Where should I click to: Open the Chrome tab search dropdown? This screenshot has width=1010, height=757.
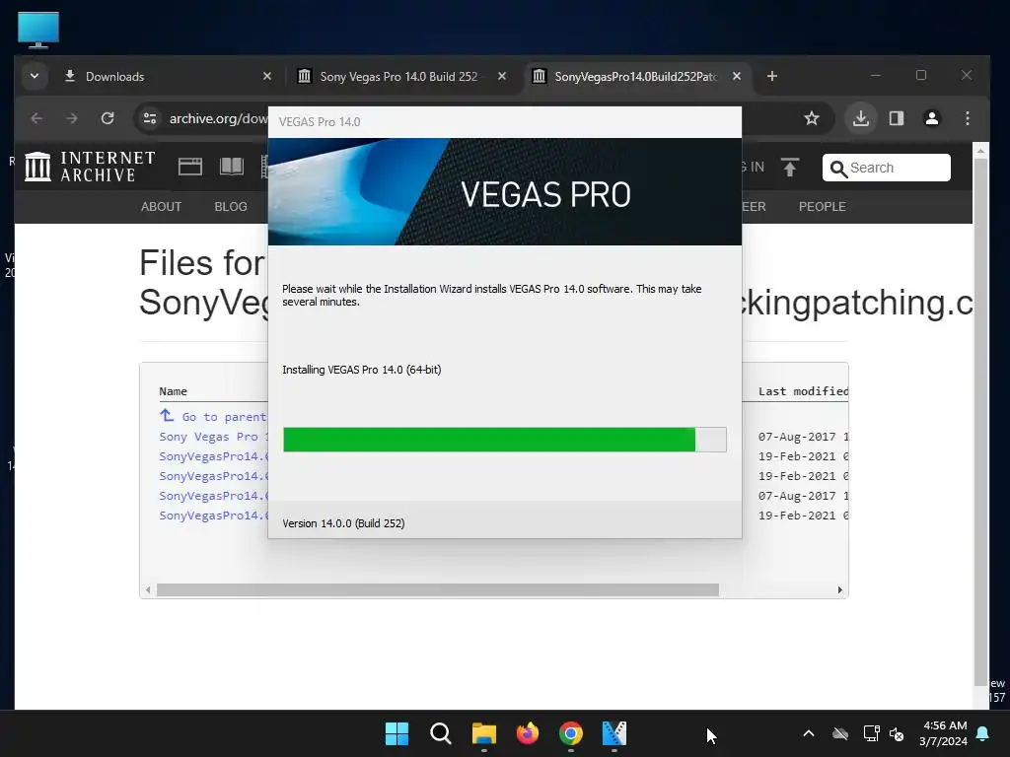tap(35, 76)
